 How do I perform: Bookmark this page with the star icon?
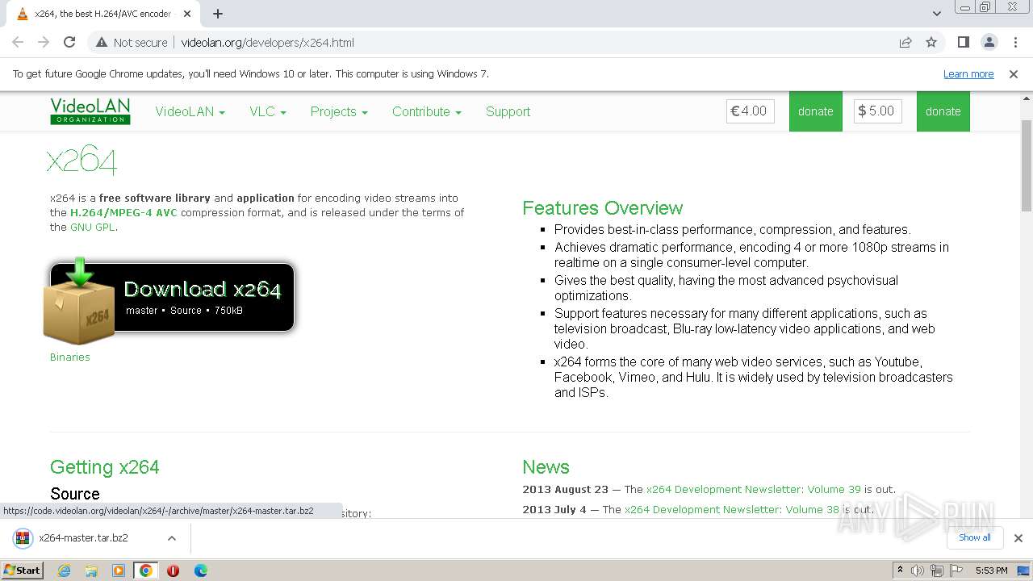pyautogui.click(x=931, y=42)
